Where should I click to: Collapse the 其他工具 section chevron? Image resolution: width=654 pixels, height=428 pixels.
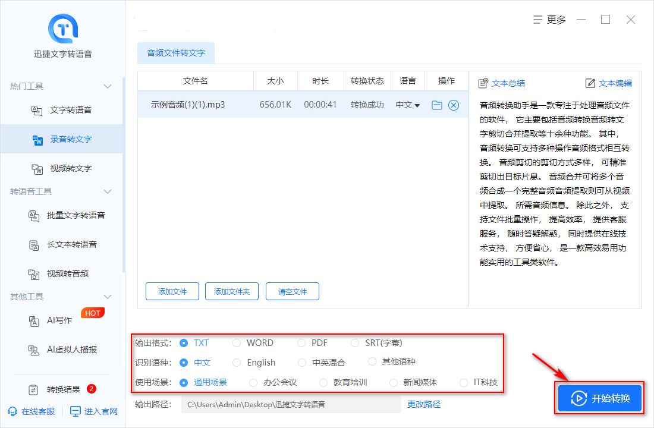click(108, 297)
